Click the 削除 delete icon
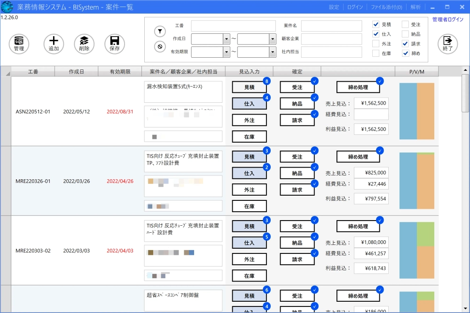Screen dimensions: 470x313 click(84, 44)
